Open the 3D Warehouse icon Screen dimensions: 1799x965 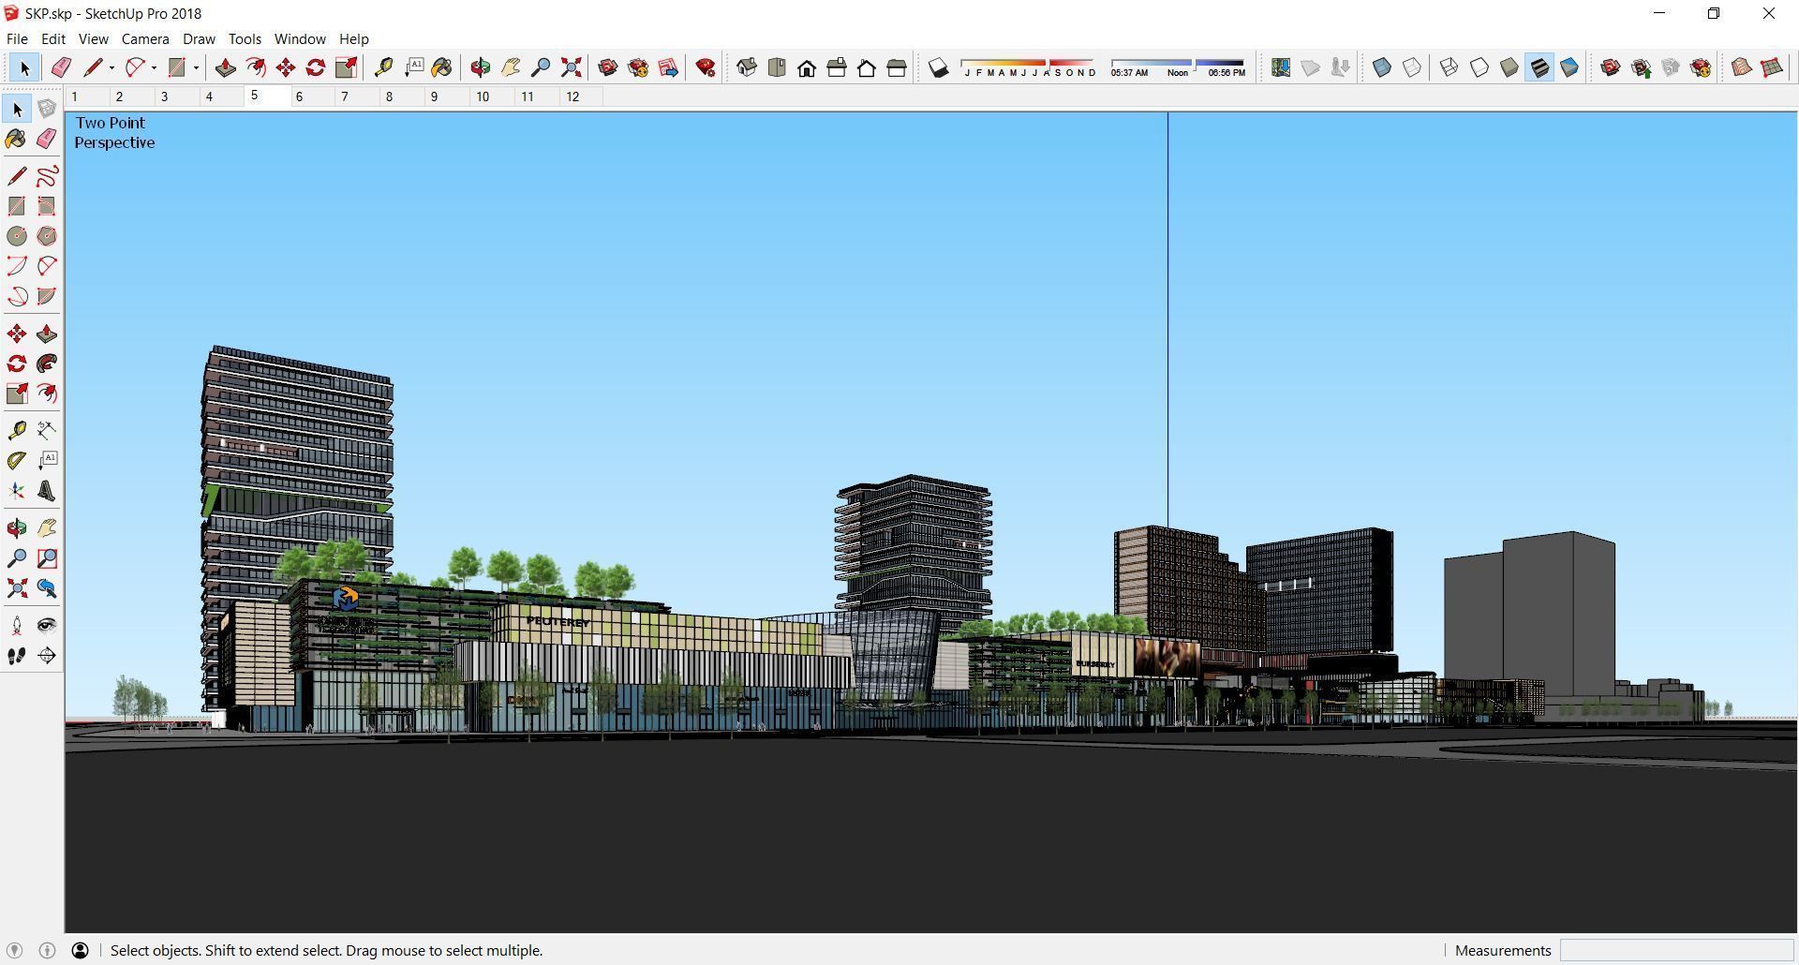[x=608, y=67]
